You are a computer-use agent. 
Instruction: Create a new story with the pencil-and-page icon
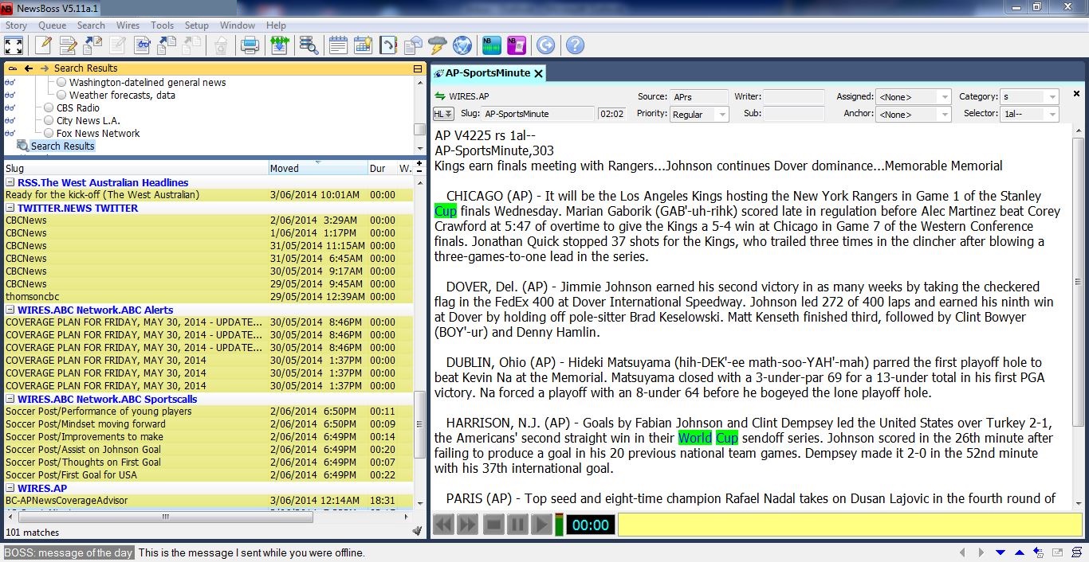[43, 45]
